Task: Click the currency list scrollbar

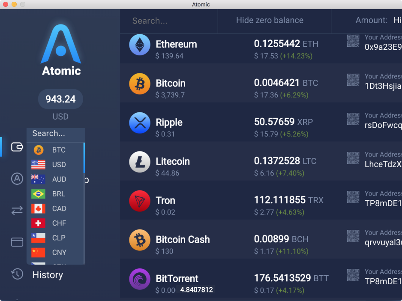Action: point(84,158)
